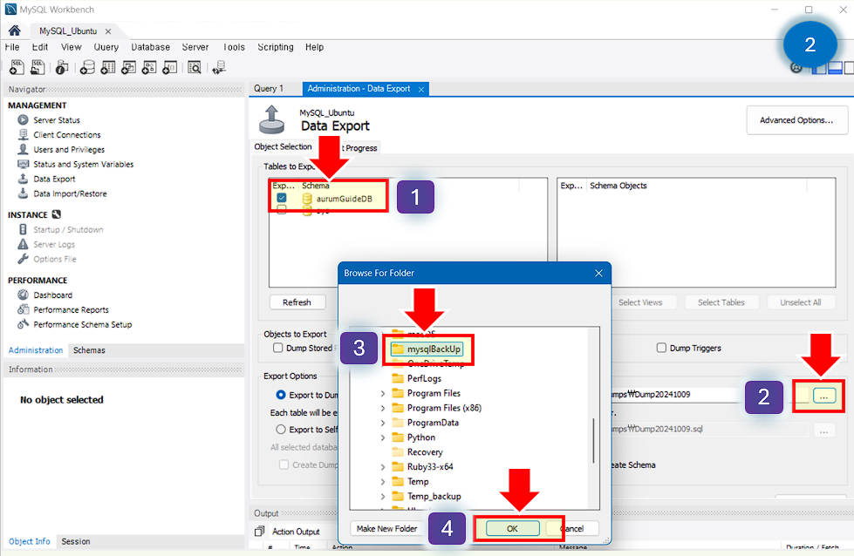This screenshot has height=556, width=854.
Task: Select Export to Dump Project Folder
Action: click(281, 395)
